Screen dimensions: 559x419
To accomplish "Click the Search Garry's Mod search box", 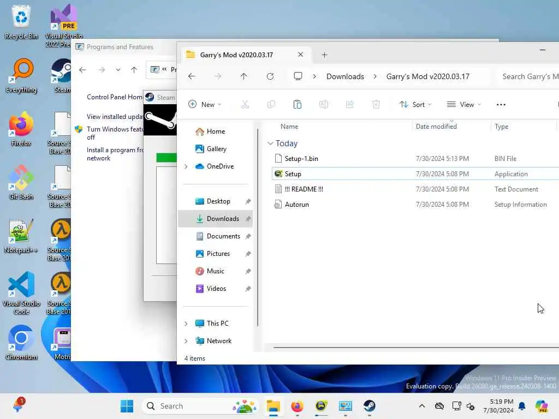I will (x=527, y=76).
